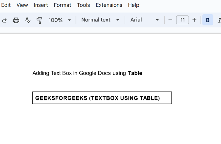Activate the paint format roller
This screenshot has height=144, width=221.
coord(39,20)
